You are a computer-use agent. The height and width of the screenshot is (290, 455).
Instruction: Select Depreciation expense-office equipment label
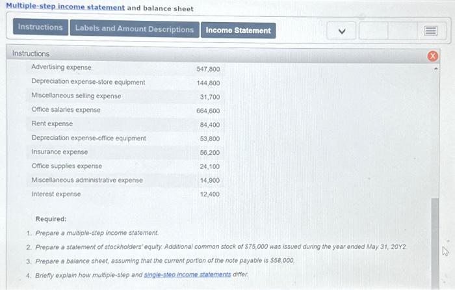pos(88,138)
